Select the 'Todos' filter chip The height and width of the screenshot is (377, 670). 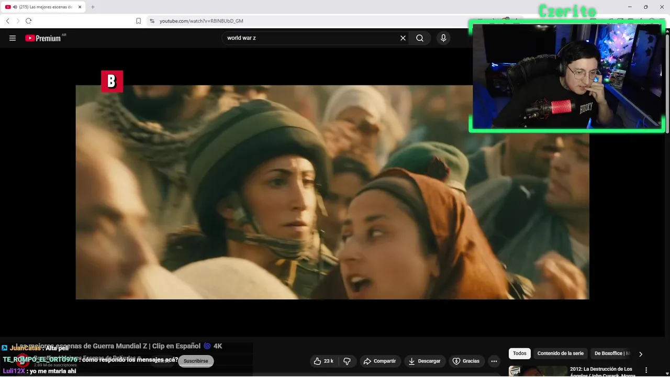click(520, 353)
